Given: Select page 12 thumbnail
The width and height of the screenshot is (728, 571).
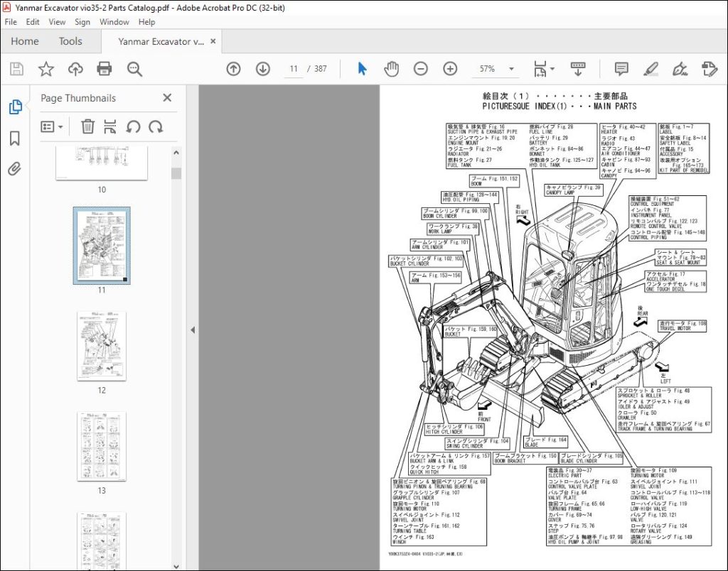Looking at the screenshot, I should (102, 346).
